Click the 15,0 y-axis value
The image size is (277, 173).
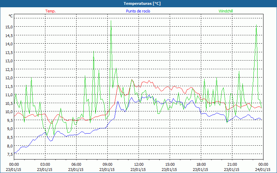click(x=9, y=27)
